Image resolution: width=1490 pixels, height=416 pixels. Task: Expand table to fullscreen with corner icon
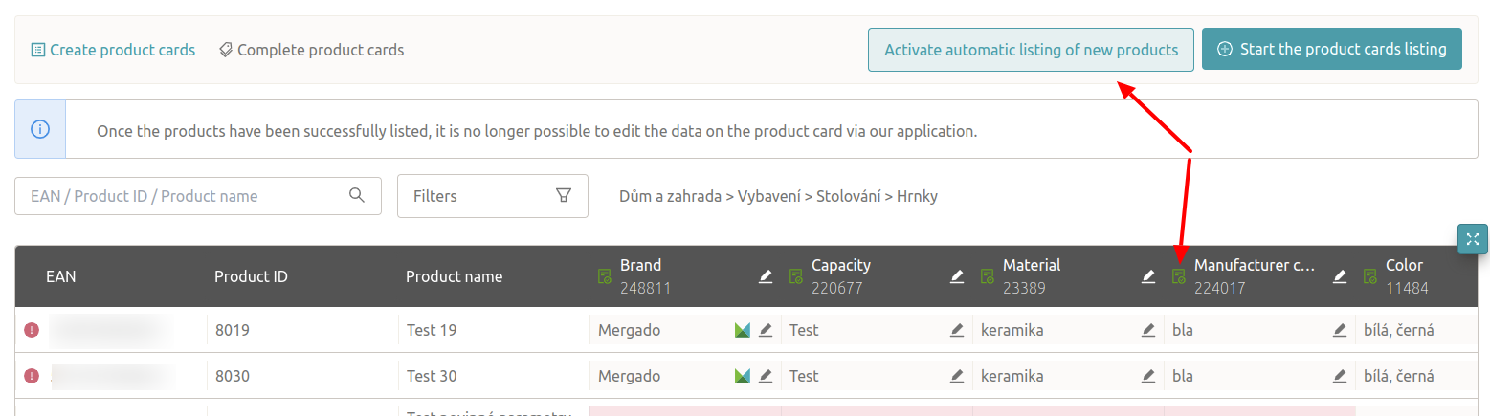pyautogui.click(x=1473, y=239)
